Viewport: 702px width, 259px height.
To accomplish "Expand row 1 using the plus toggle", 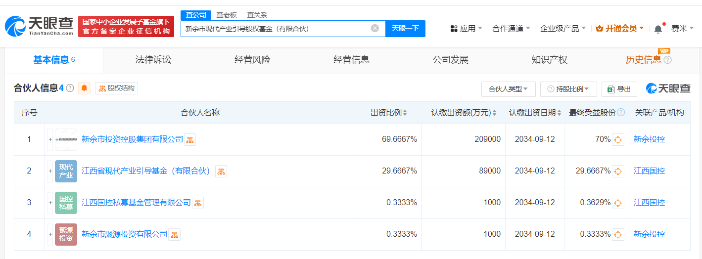I will [x=50, y=140].
